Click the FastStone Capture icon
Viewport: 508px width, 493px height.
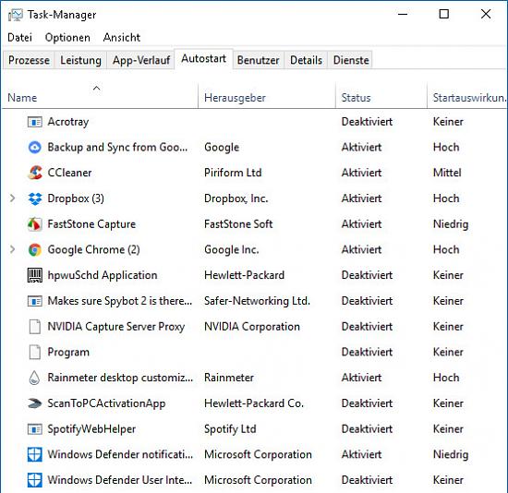coord(35,224)
